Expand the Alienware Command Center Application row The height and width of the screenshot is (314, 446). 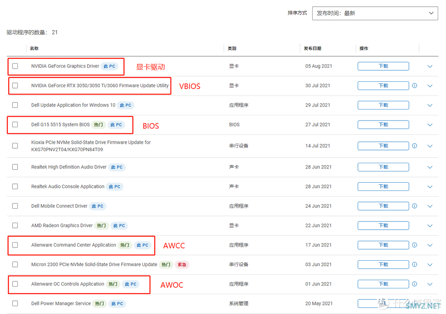430,245
